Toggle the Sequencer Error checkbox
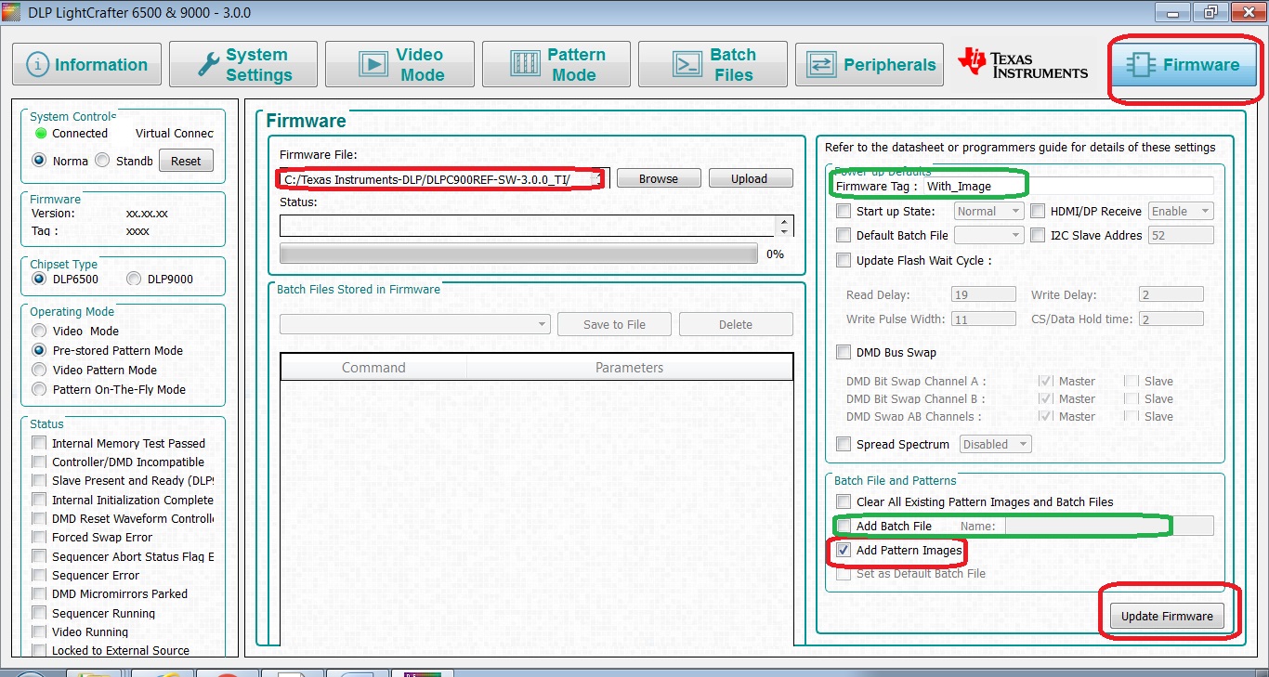Image resolution: width=1269 pixels, height=677 pixels. pyautogui.click(x=39, y=575)
